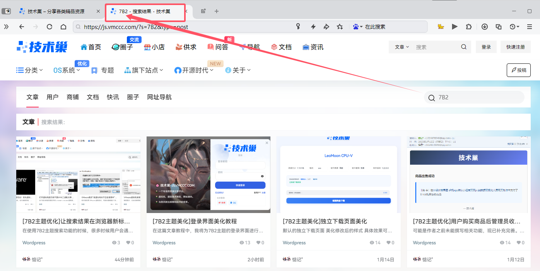The width and height of the screenshot is (540, 271).
Task: Open the extensions puzzle icon
Action: 469,27
